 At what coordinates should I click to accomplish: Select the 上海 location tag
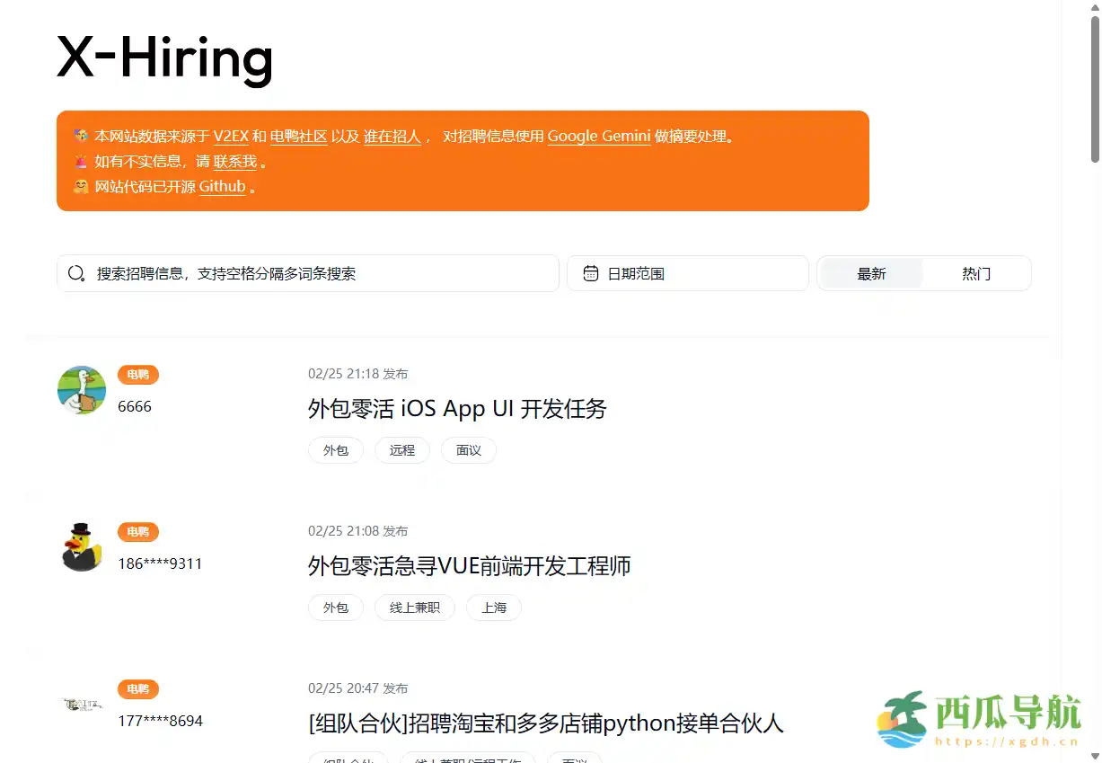493,608
